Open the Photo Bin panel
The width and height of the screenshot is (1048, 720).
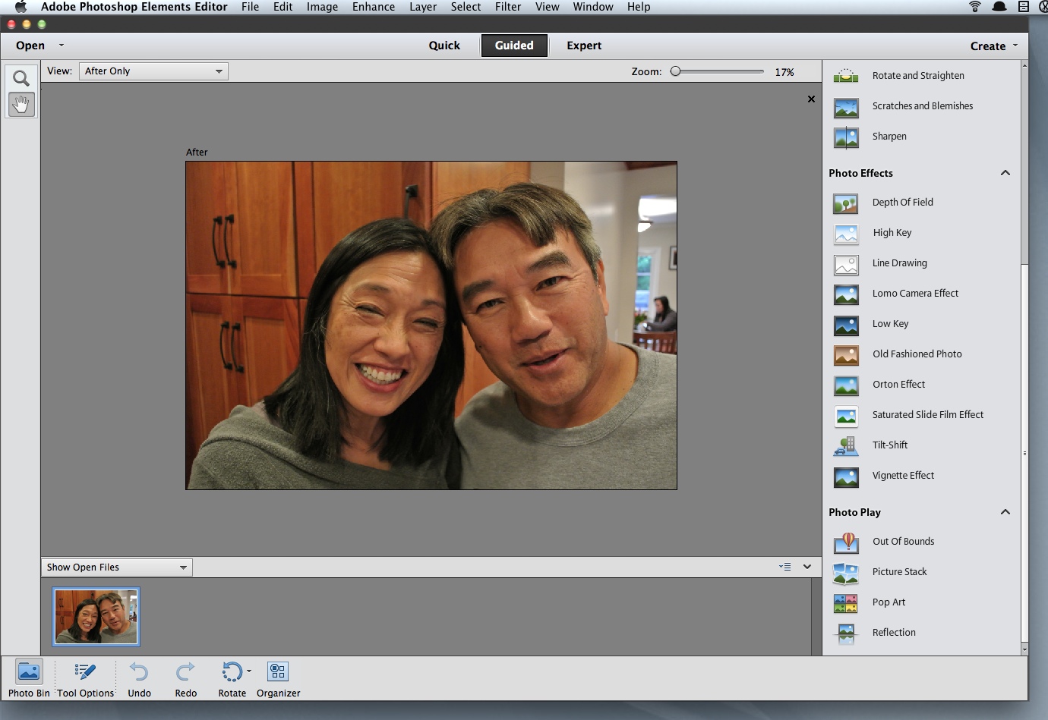tap(29, 672)
